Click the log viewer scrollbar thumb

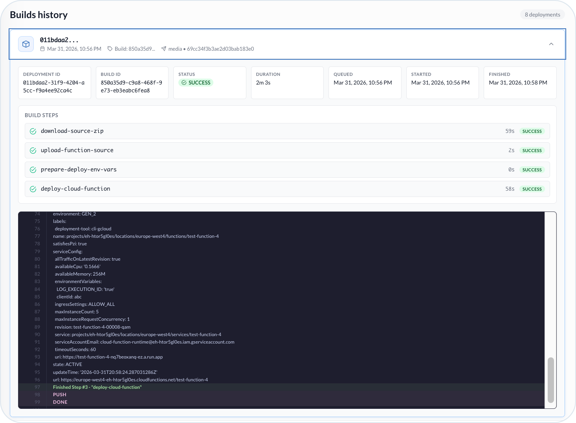(551, 380)
